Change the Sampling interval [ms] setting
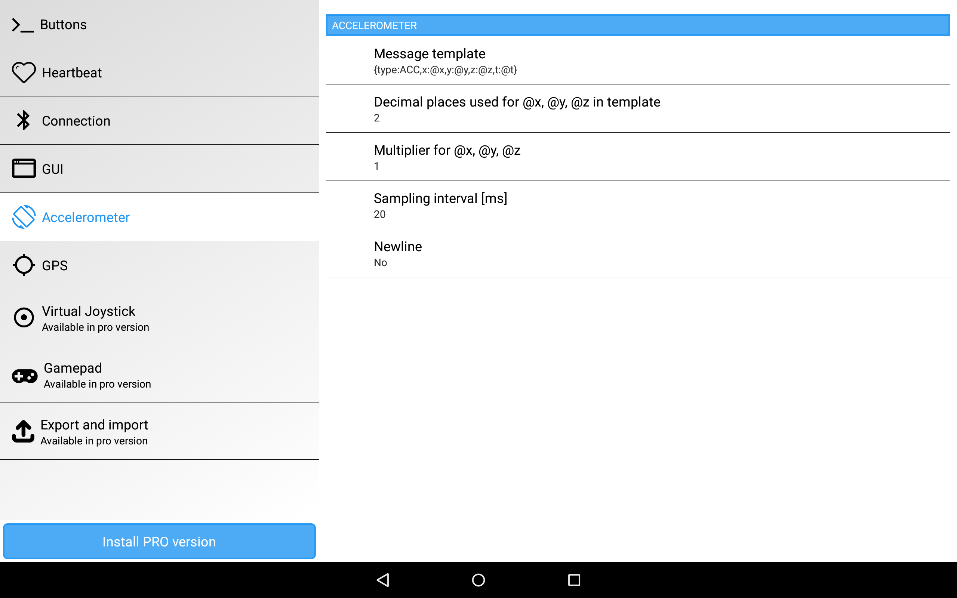957x598 pixels. coord(637,205)
